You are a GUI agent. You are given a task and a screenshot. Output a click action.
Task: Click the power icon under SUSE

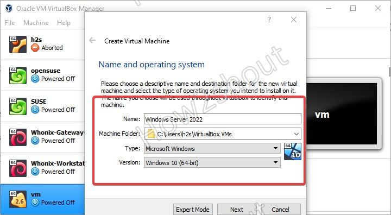pyautogui.click(x=35, y=110)
